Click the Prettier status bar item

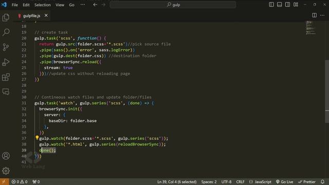(307, 182)
